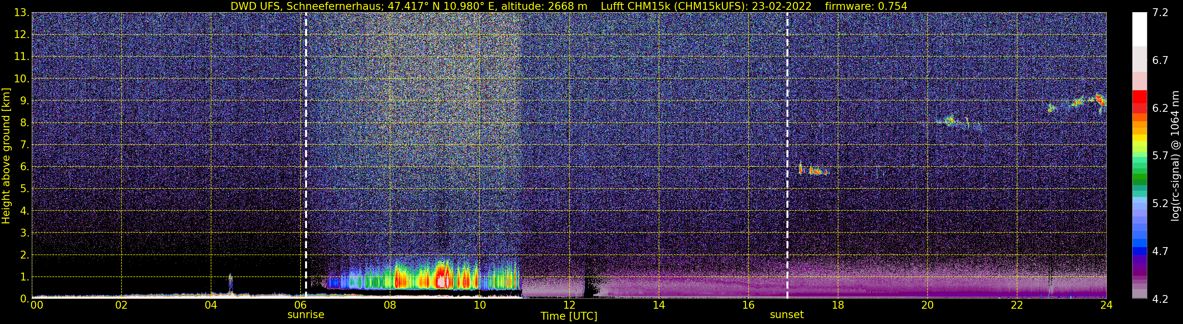The width and height of the screenshot is (1183, 324).
Task: Click the height axis tick '7.'
Action: coord(24,145)
